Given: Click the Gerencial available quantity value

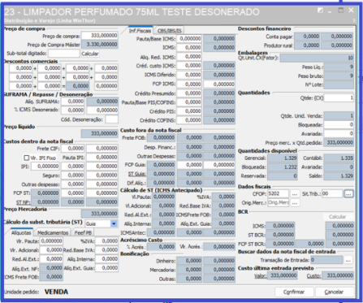Looking at the screenshot, I should (283, 158).
